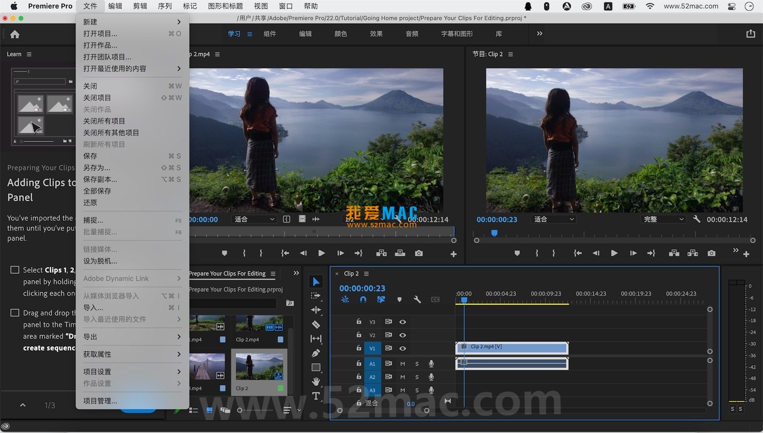Toggle snap in timeline magnet icon
This screenshot has height=433, width=763.
363,299
